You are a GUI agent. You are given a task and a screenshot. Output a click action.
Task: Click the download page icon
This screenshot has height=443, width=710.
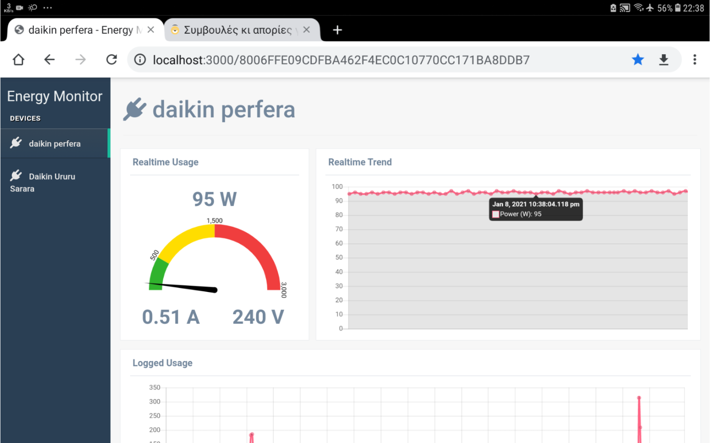[x=663, y=59]
